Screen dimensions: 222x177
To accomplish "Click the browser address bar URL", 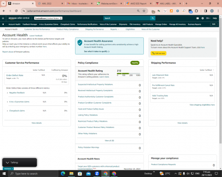I will coord(54,11).
